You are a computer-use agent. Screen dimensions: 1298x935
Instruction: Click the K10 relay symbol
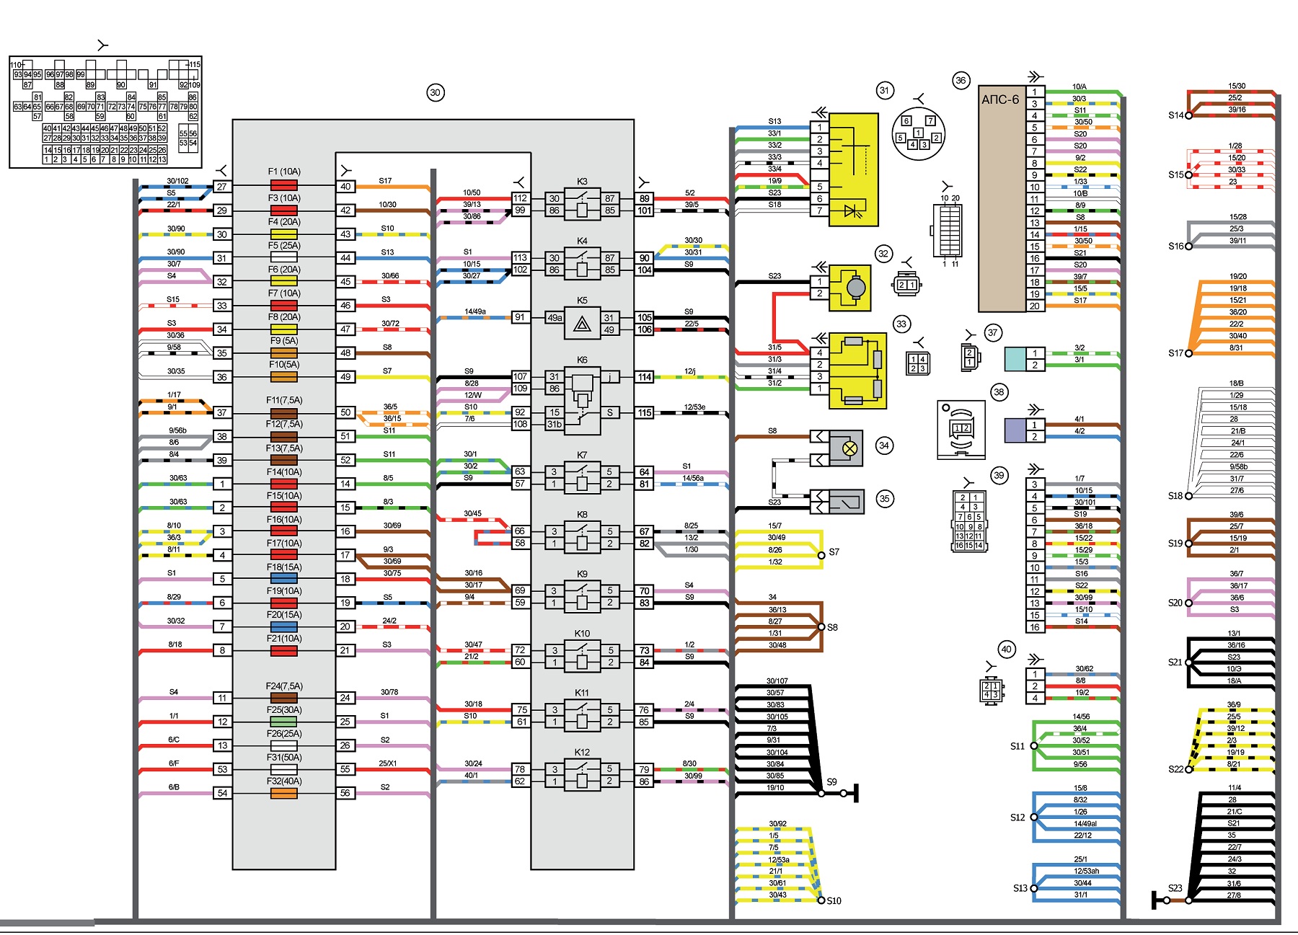582,656
